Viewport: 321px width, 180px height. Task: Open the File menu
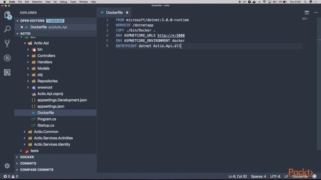point(20,2)
